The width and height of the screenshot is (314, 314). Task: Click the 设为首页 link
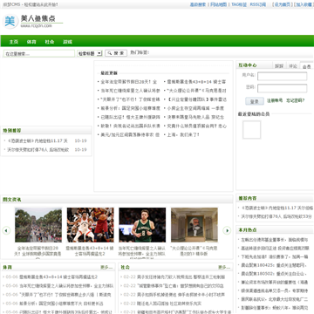click(283, 4)
